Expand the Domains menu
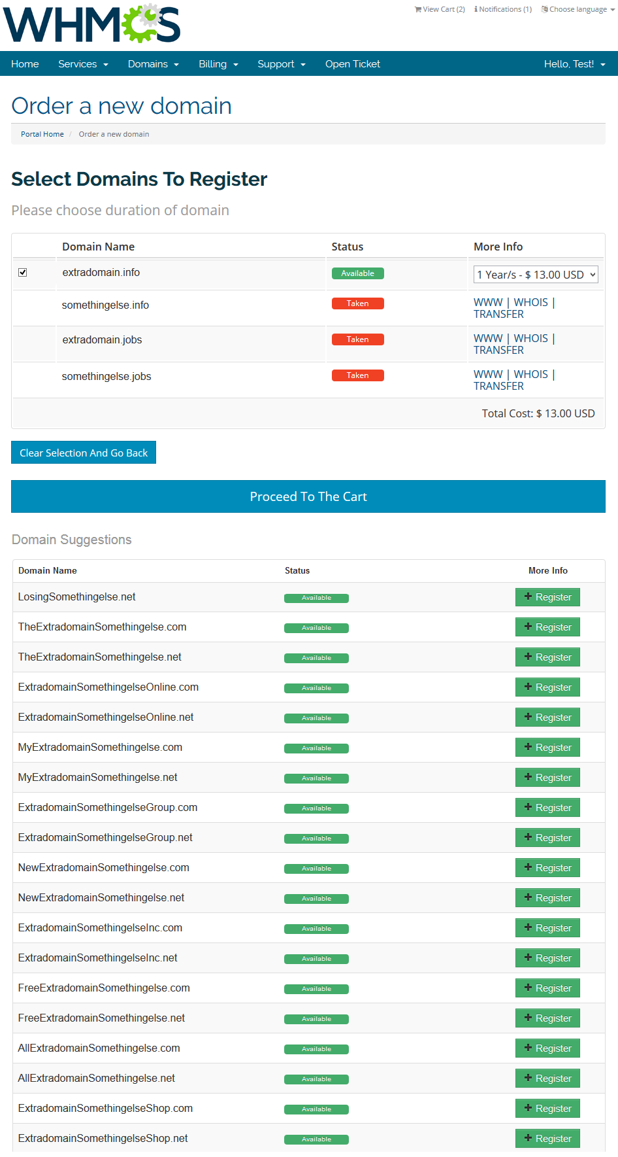 coord(154,64)
